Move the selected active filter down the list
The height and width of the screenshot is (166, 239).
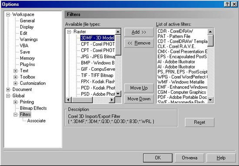point(139,99)
